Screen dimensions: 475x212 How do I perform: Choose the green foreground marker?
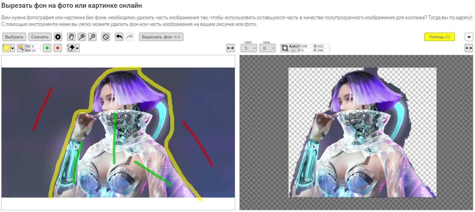click(47, 48)
